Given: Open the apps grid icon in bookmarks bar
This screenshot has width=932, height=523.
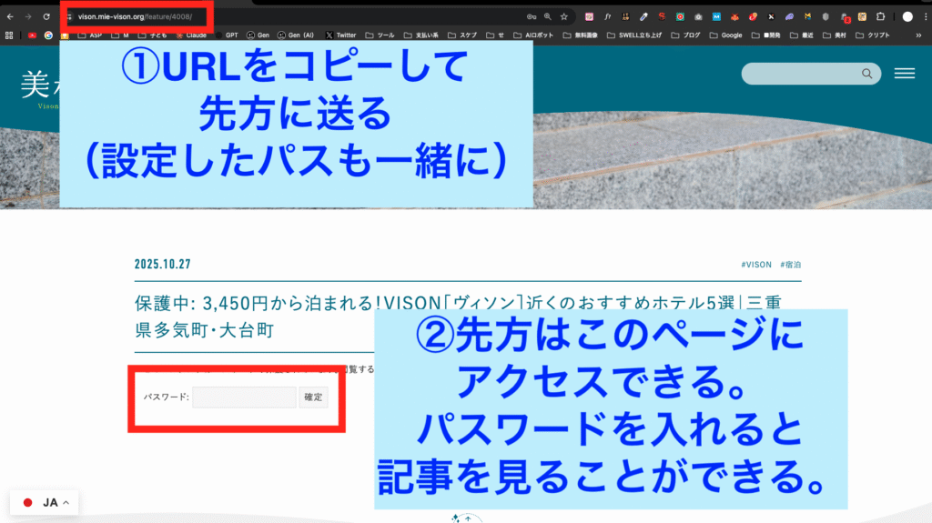Looking at the screenshot, I should tap(9, 35).
